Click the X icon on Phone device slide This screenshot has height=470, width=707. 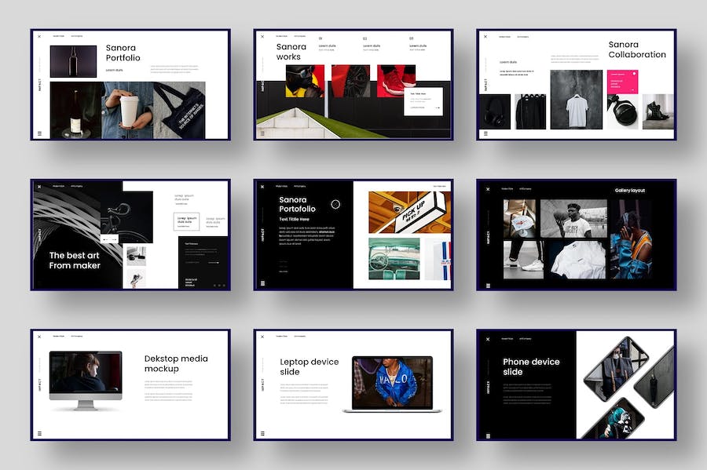point(488,339)
